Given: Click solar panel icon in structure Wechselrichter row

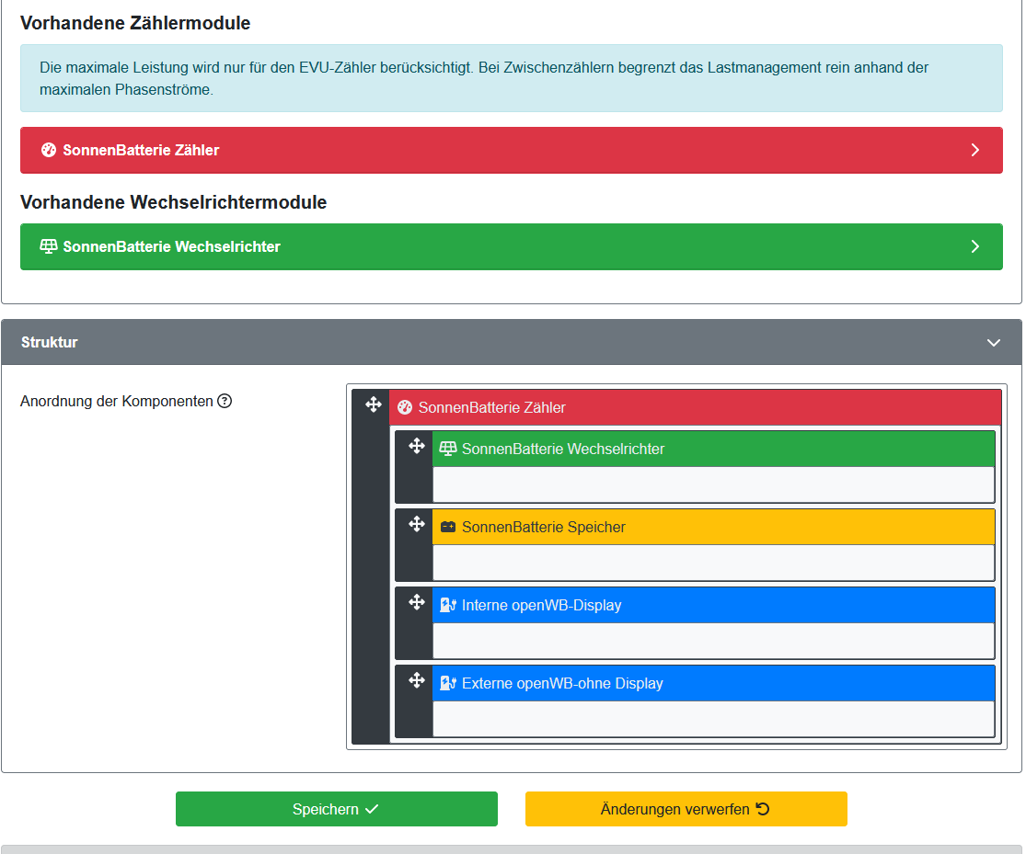Looking at the screenshot, I should [x=448, y=449].
